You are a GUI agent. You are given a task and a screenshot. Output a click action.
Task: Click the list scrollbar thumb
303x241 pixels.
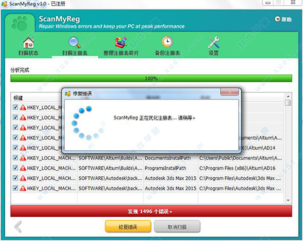coord(288,103)
